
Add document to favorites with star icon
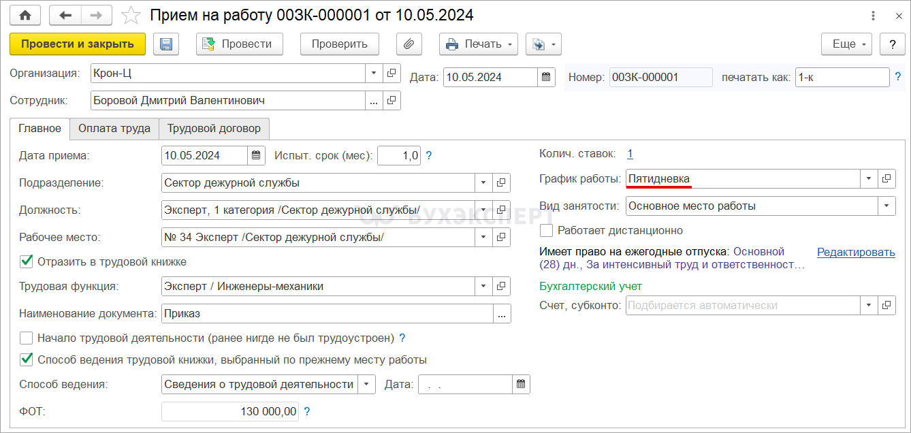[x=131, y=15]
